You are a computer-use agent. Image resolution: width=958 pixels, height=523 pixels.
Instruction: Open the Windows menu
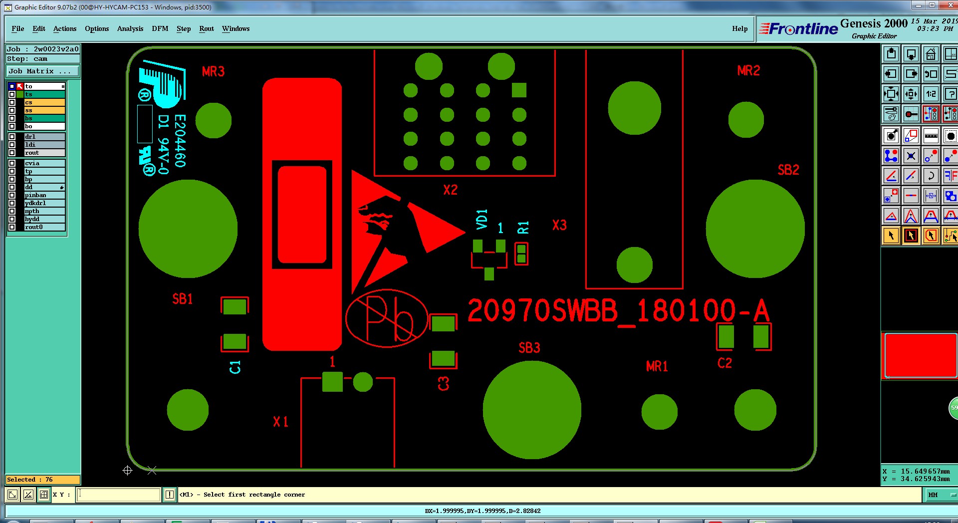point(236,28)
